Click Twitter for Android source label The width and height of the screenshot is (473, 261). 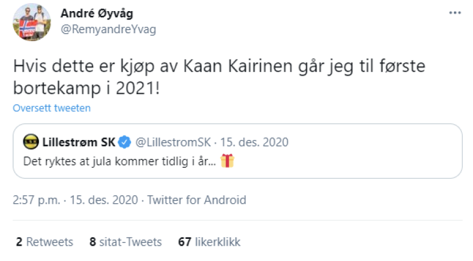197,200
